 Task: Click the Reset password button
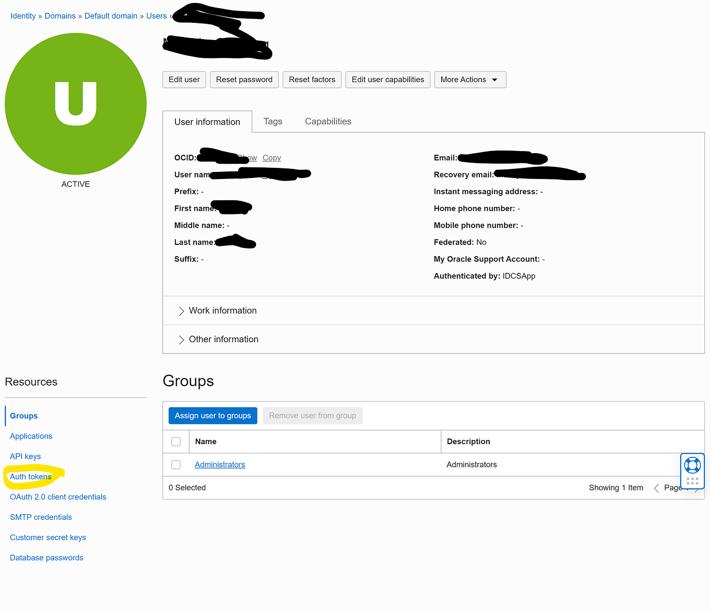coord(244,80)
